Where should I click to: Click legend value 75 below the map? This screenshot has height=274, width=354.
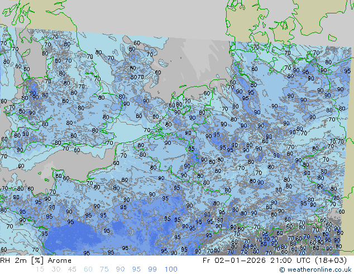click(x=104, y=270)
